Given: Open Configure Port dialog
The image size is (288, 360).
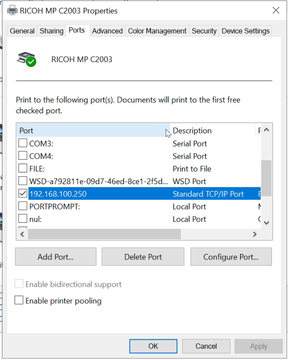Looking at the screenshot, I should click(231, 256).
